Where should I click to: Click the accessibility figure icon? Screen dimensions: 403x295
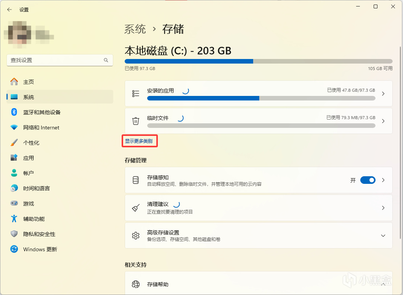pos(14,219)
